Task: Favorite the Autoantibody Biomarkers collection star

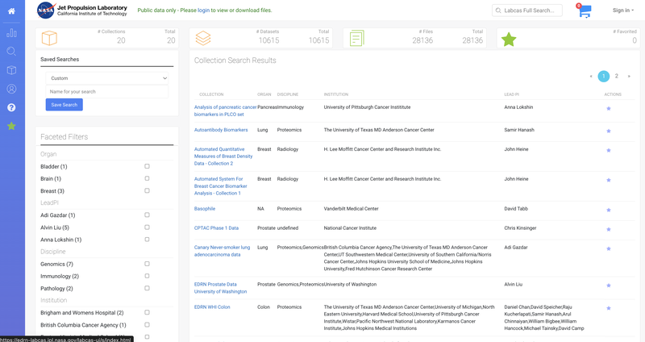Action: [609, 130]
